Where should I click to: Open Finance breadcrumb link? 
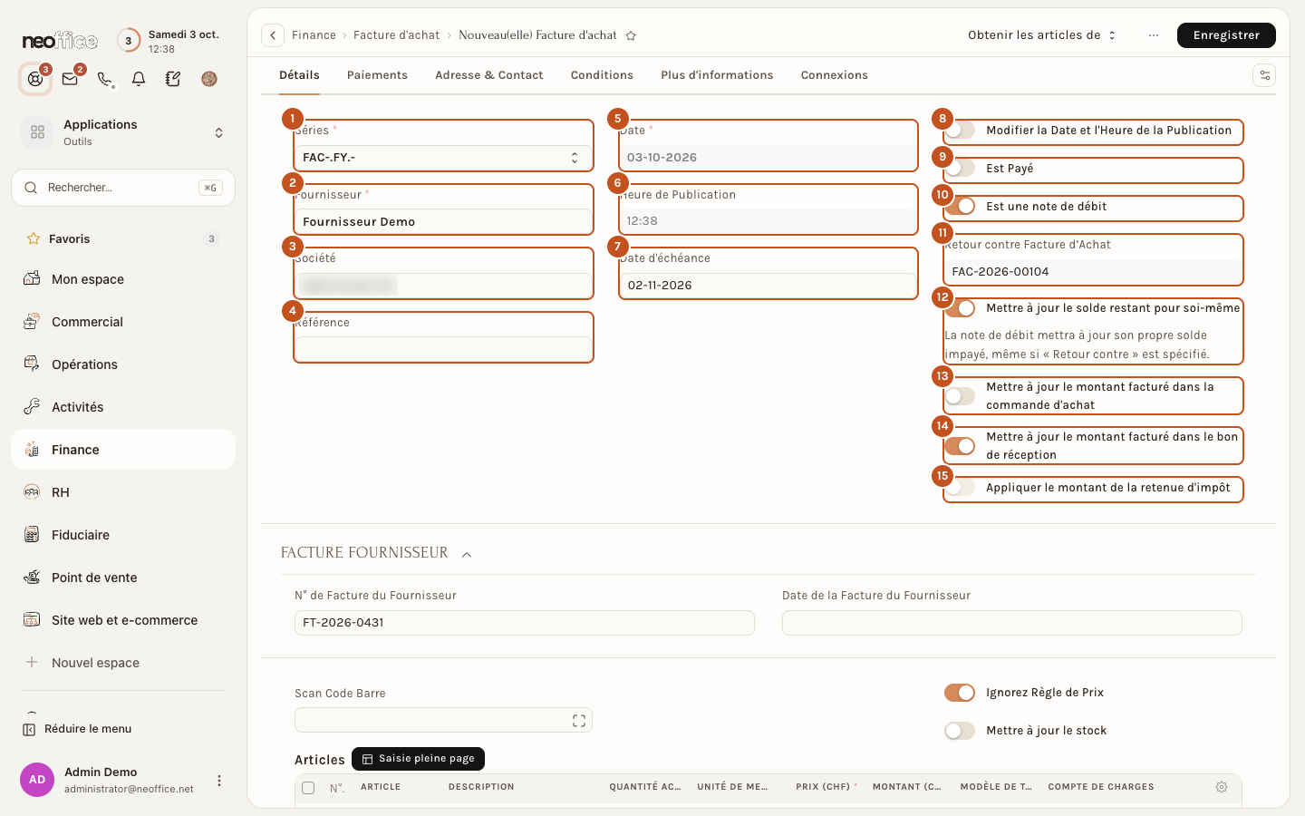pyautogui.click(x=314, y=35)
